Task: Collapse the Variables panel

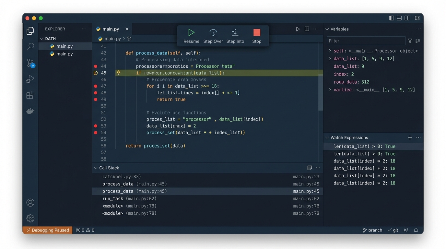Action: (x=327, y=29)
